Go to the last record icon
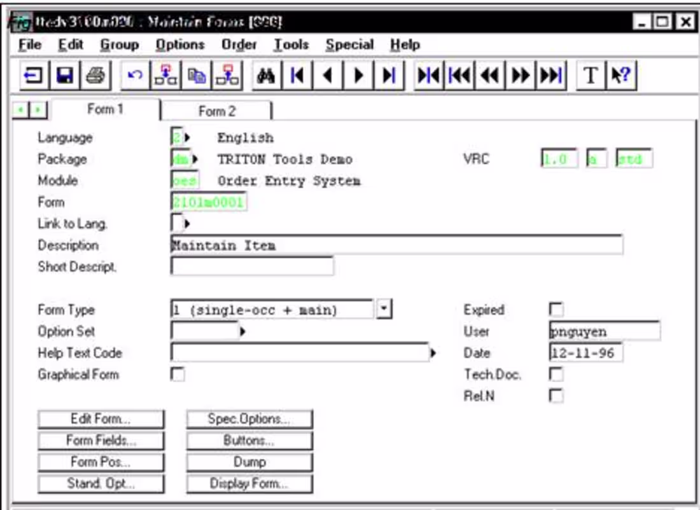The image size is (700, 510). pyautogui.click(x=389, y=76)
